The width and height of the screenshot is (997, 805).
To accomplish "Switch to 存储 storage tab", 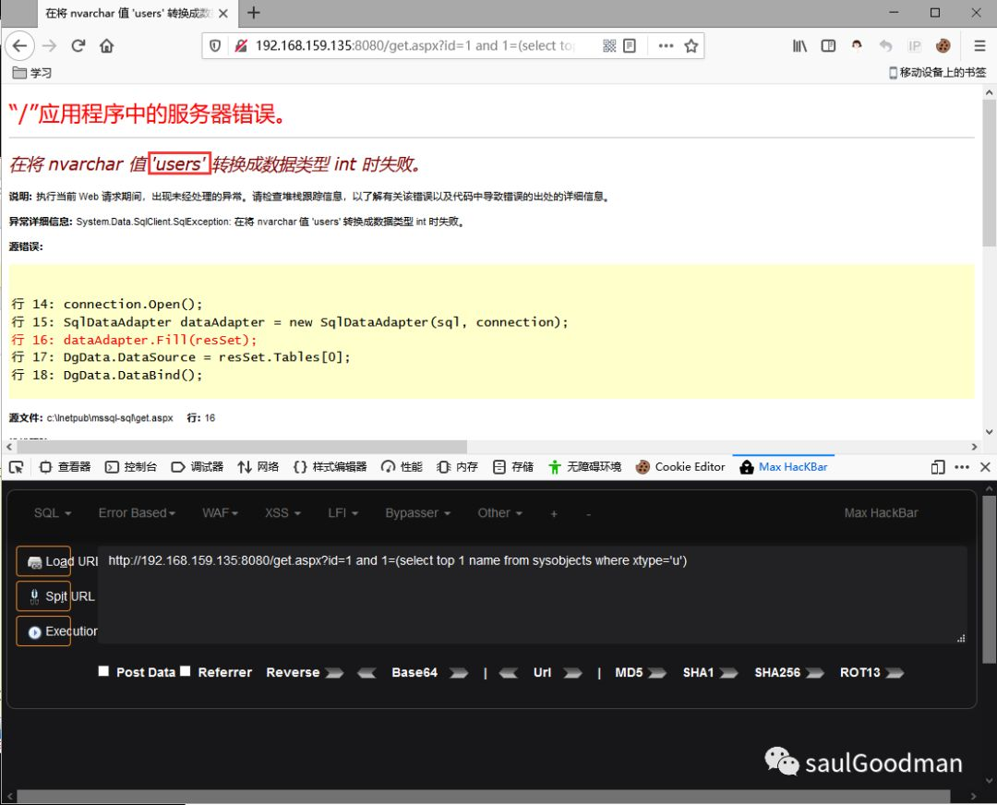I will [513, 467].
